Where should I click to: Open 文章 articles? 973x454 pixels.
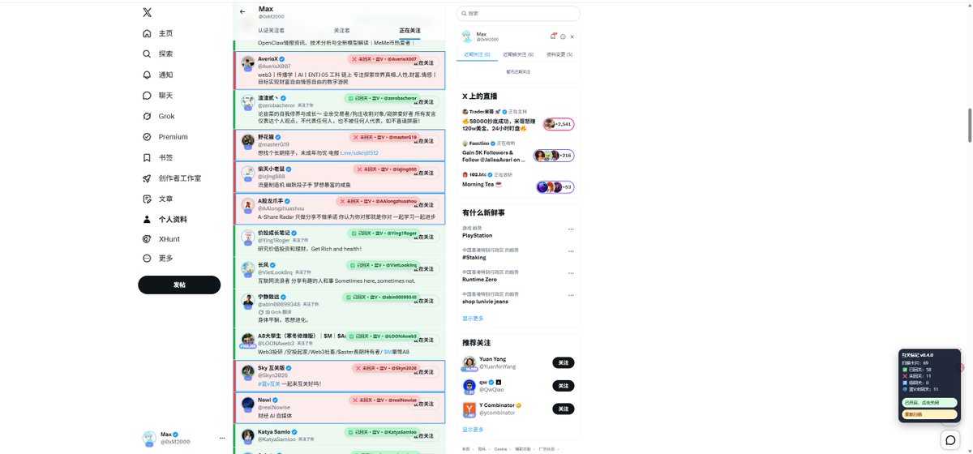158,199
